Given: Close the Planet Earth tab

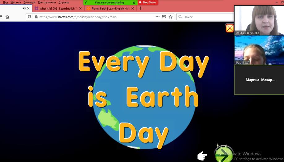Looking at the screenshot, I should tap(133, 8).
